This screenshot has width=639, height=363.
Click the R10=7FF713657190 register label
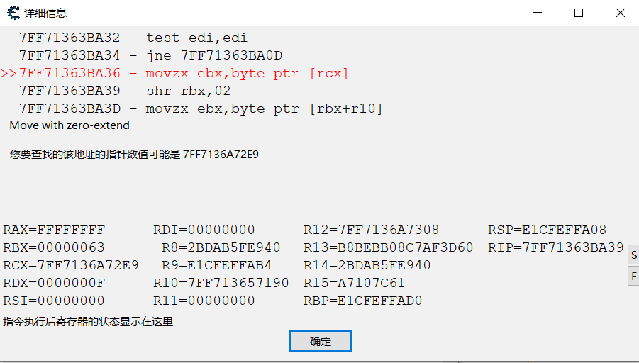221,283
